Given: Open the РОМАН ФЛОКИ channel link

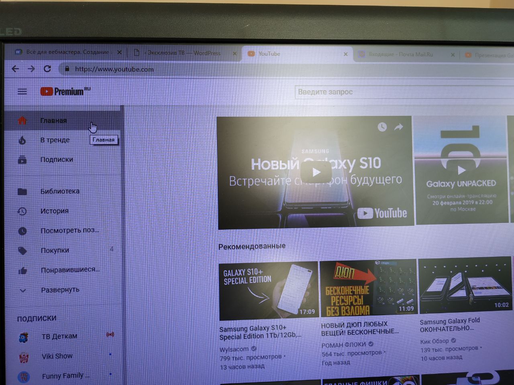Looking at the screenshot, I should 343,344.
